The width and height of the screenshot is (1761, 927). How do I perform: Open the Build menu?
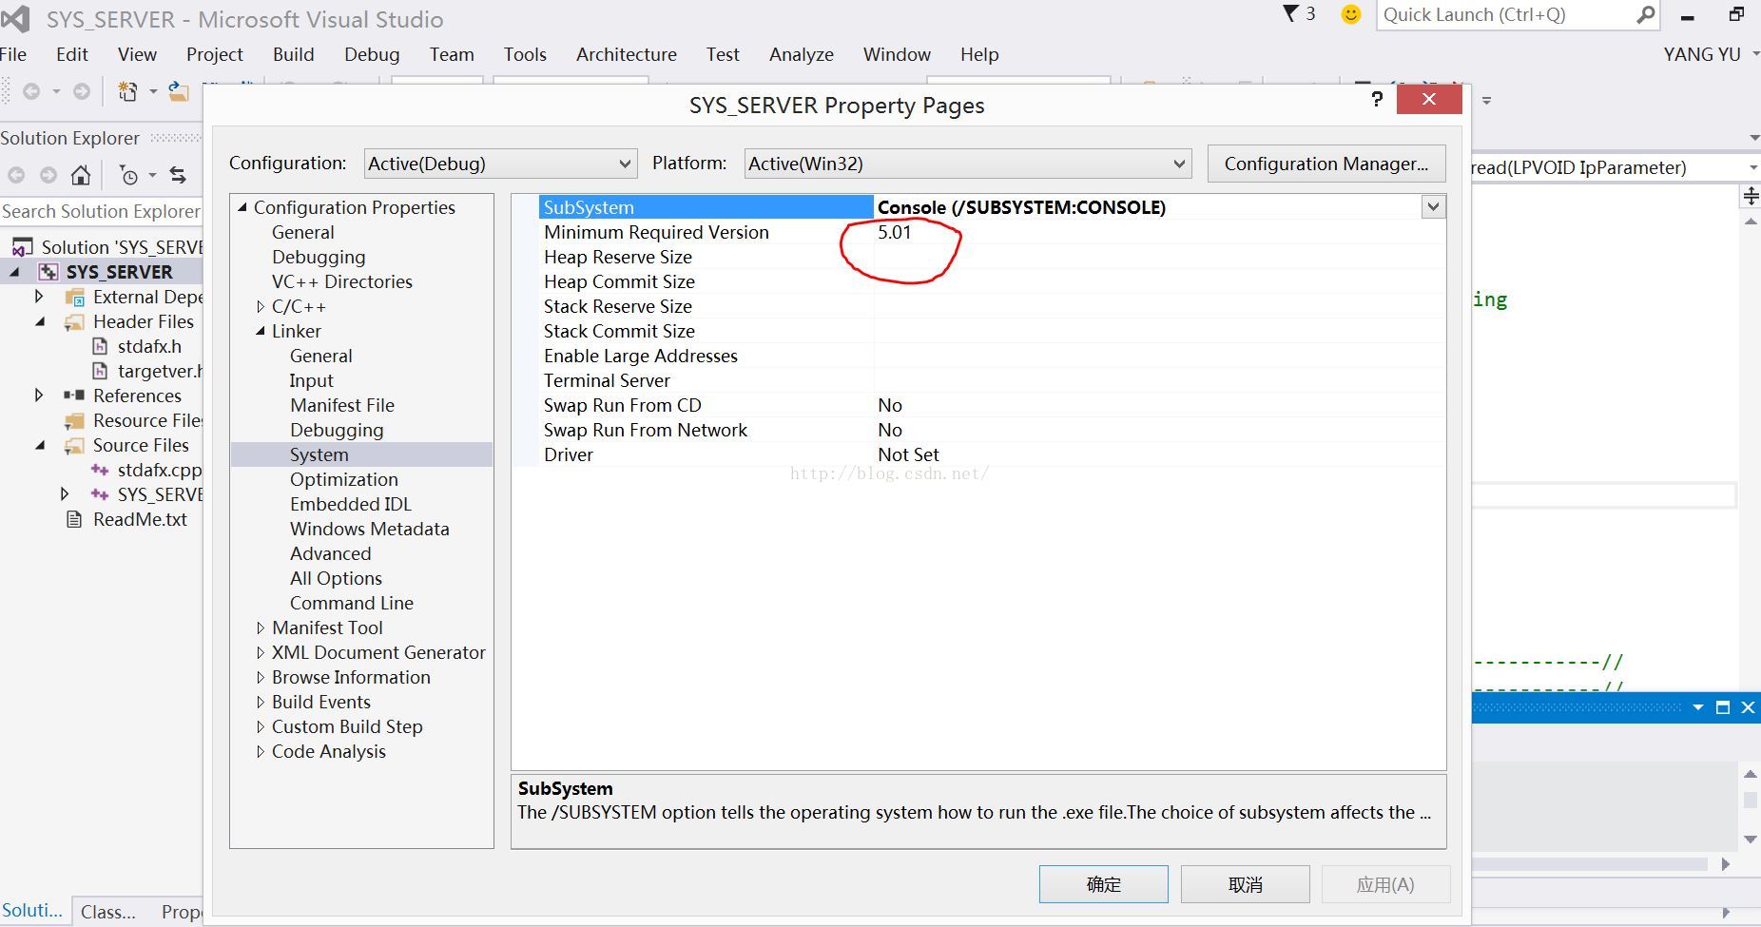coord(293,54)
